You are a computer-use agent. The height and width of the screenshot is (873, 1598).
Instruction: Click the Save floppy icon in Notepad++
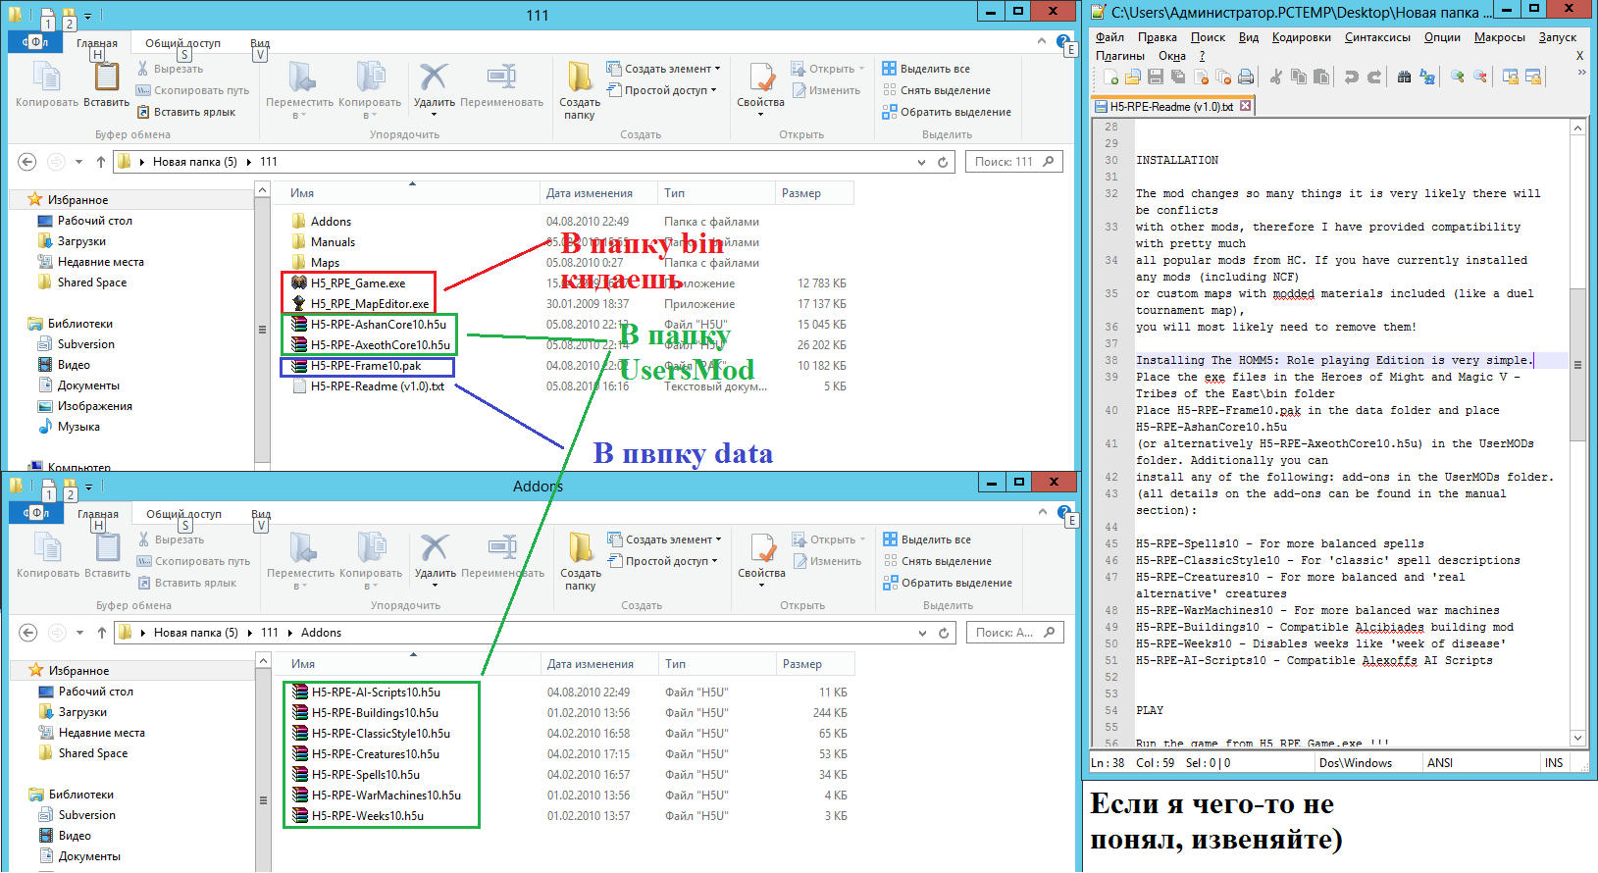click(1155, 77)
